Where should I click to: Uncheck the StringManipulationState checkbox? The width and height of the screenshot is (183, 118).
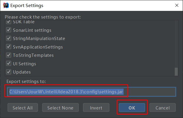click(x=9, y=38)
